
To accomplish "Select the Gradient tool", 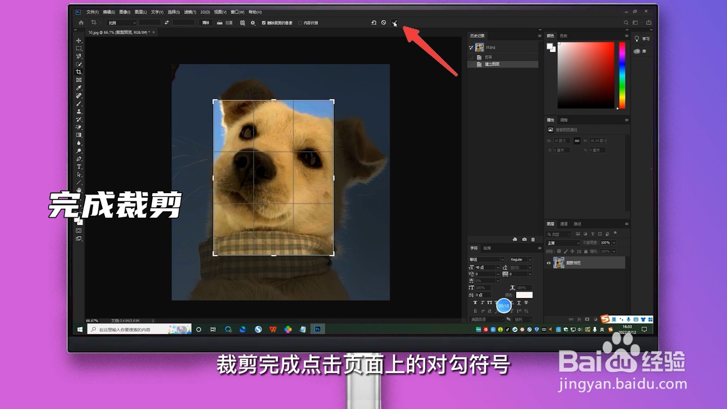I will (79, 135).
